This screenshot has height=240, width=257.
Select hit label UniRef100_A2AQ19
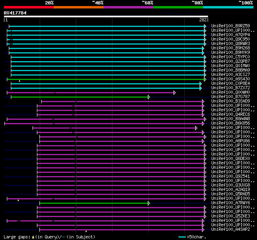coord(230,190)
